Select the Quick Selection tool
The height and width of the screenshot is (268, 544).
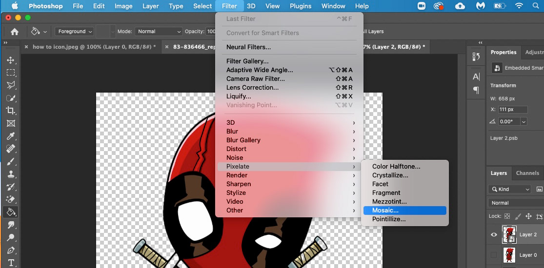(10, 98)
